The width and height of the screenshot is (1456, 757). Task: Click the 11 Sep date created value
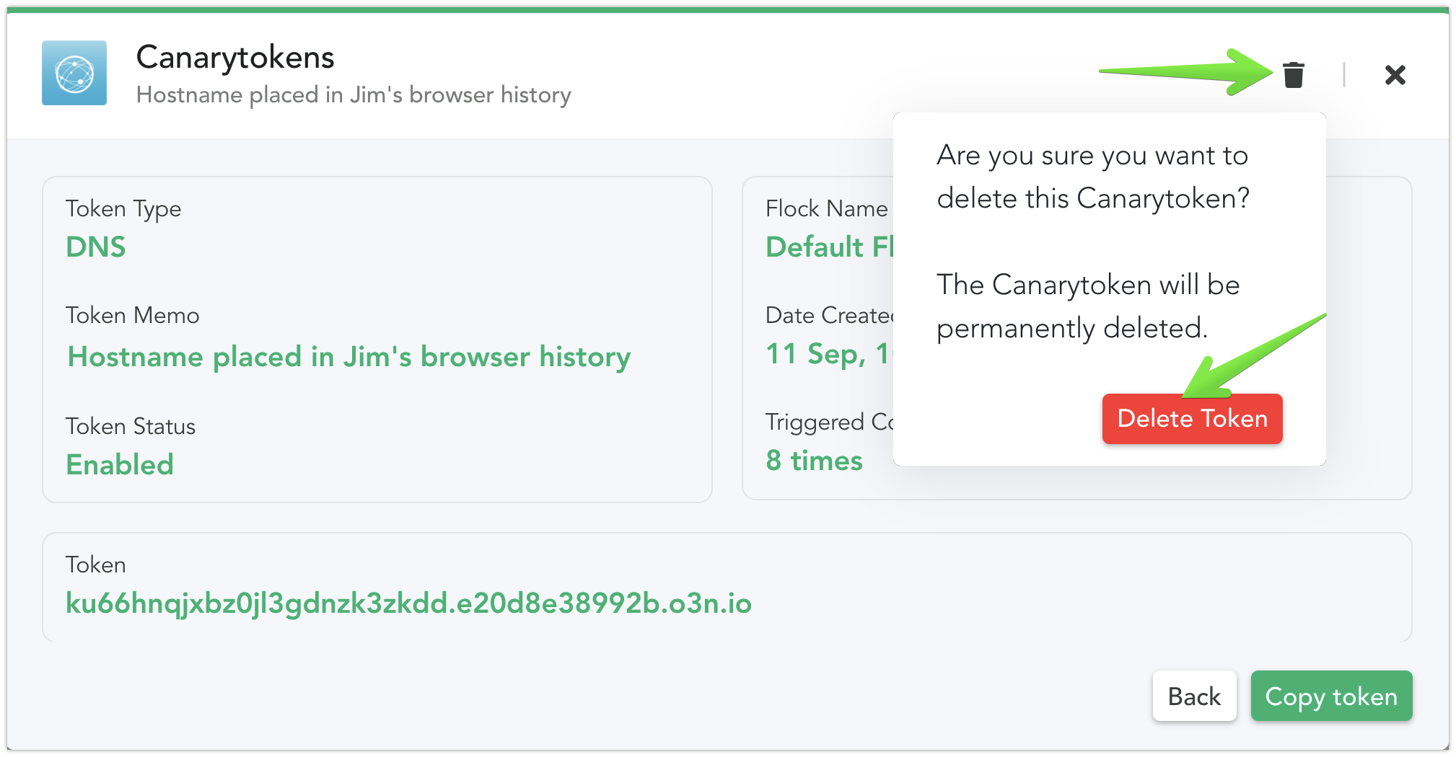click(829, 354)
